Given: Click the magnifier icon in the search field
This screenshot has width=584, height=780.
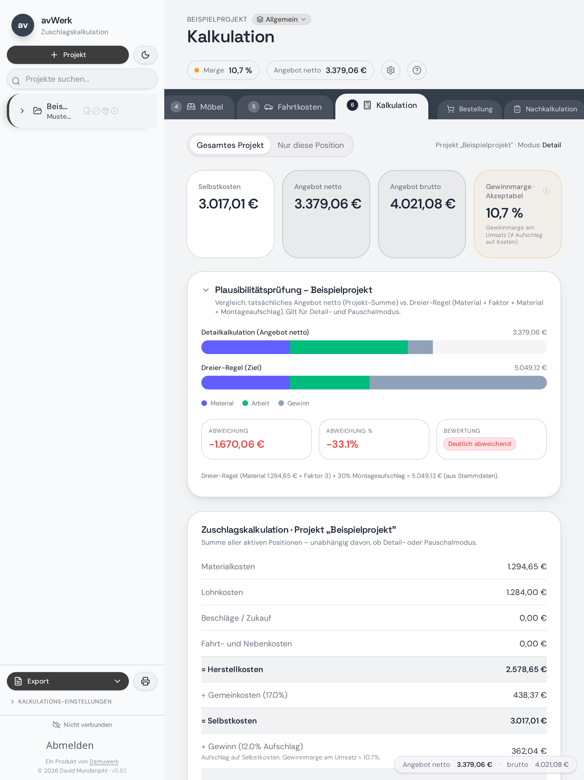Looking at the screenshot, I should 16,81.
